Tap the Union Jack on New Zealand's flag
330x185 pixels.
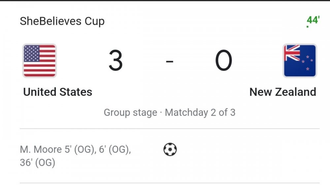pos(292,53)
